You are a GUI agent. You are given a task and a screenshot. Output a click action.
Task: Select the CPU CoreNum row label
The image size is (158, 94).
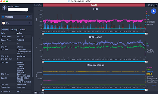click(x=7, y=59)
